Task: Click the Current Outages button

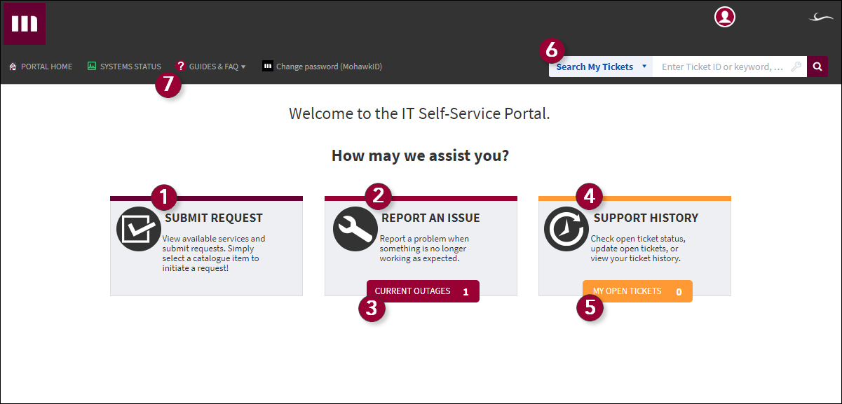Action: [423, 291]
